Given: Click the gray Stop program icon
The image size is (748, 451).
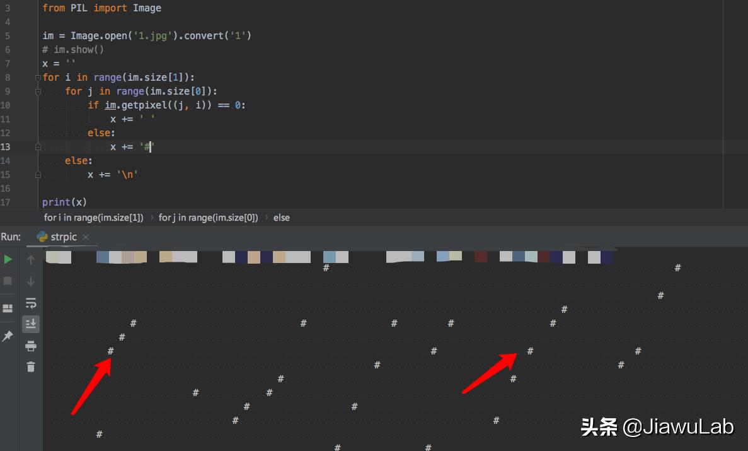Looking at the screenshot, I should click(8, 281).
